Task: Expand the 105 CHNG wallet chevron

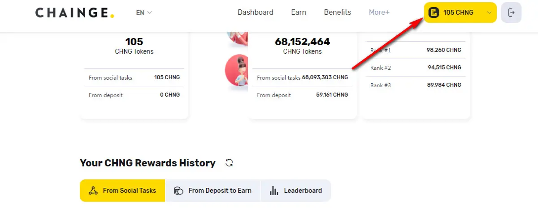Action: [x=489, y=13]
